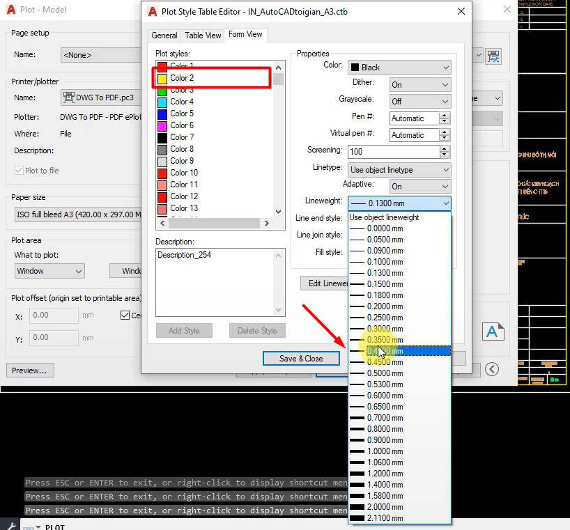The image size is (570, 530).
Task: Switch to the General tab
Action: [164, 35]
